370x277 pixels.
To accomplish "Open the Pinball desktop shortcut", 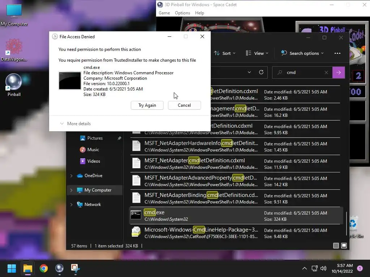I will [14, 85].
